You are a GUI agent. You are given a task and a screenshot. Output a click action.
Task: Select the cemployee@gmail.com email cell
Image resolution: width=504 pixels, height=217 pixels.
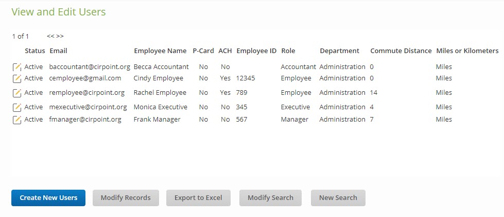coord(85,78)
